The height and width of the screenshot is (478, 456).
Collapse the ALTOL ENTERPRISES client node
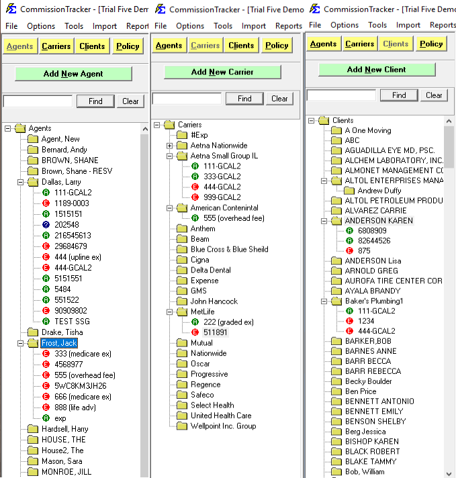click(x=324, y=181)
